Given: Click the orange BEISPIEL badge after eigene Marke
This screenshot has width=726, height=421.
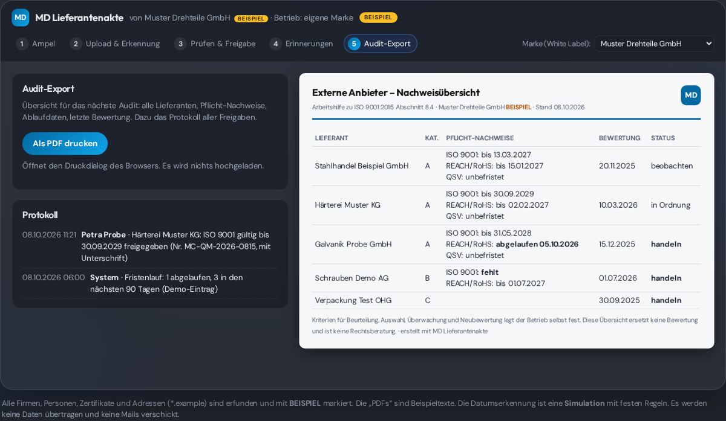Looking at the screenshot, I should 378,18.
